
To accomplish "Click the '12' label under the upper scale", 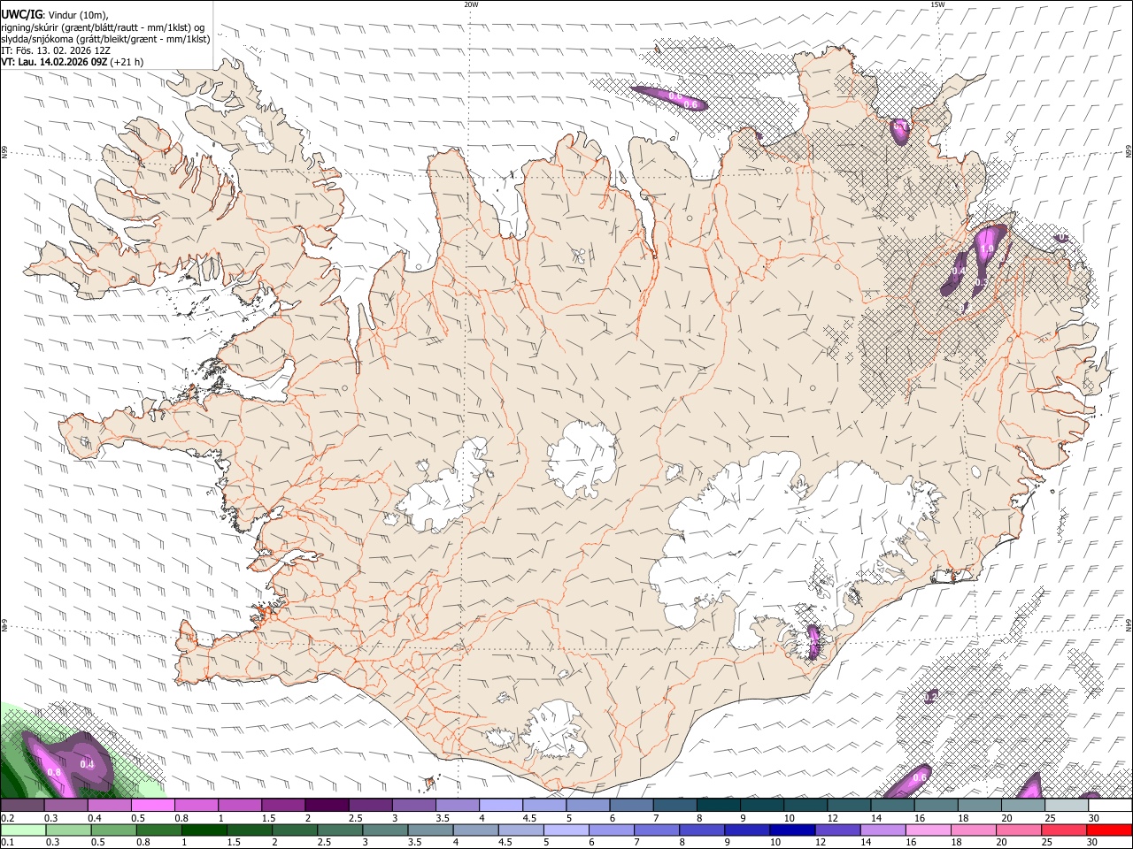I will (x=834, y=818).
